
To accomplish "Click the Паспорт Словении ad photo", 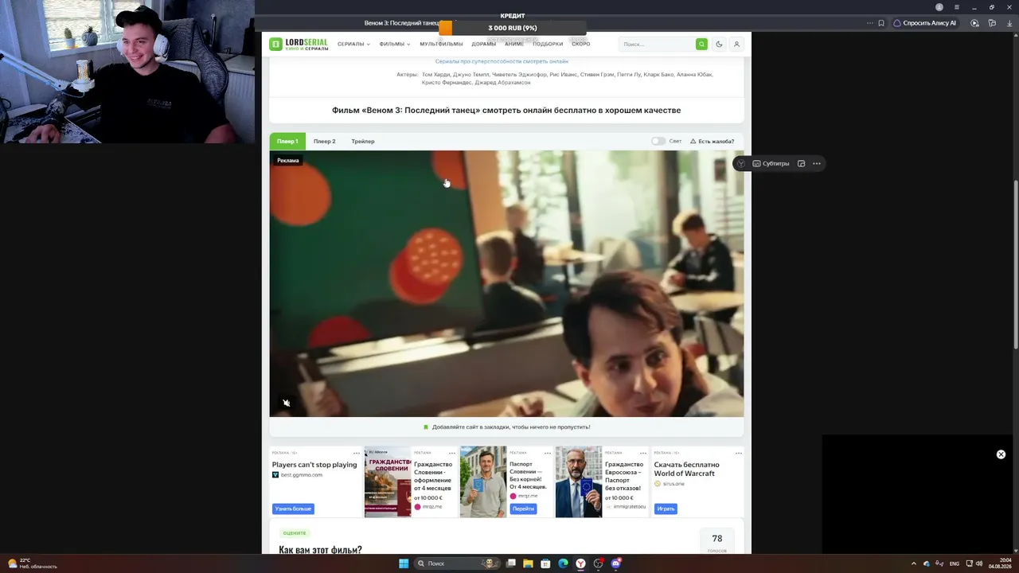I will tap(483, 482).
